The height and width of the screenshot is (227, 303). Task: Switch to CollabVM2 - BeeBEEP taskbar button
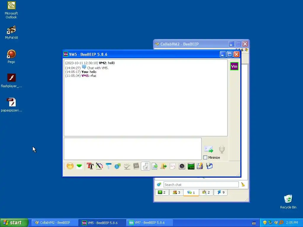(x=55, y=223)
